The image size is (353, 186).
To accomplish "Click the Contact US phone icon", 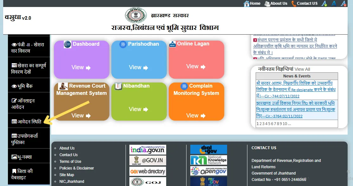I will (x=294, y=3).
